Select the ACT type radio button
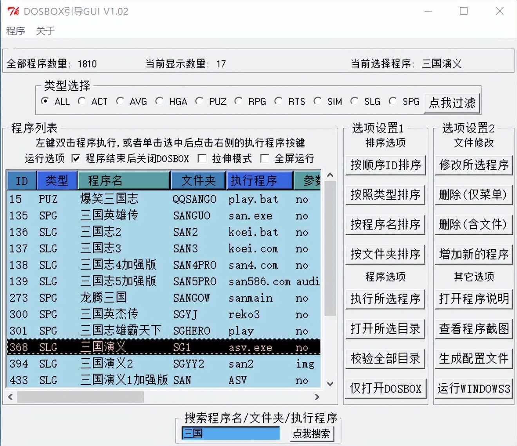The height and width of the screenshot is (446, 517). pyautogui.click(x=82, y=101)
